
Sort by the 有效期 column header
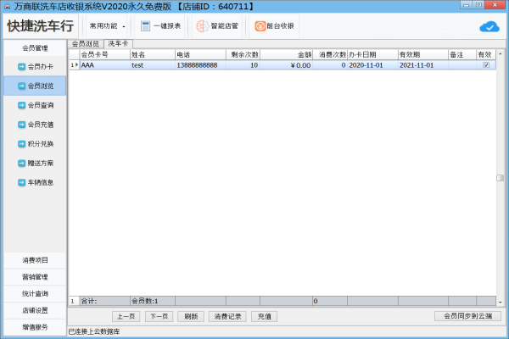click(x=423, y=55)
